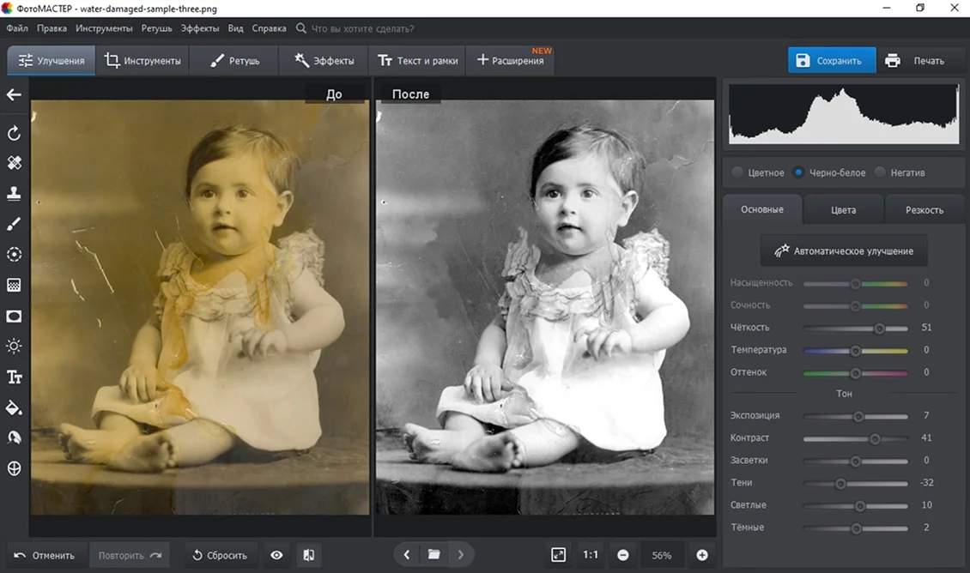Open the Файл menu
Viewport: 970px width, 573px height.
click(17, 28)
